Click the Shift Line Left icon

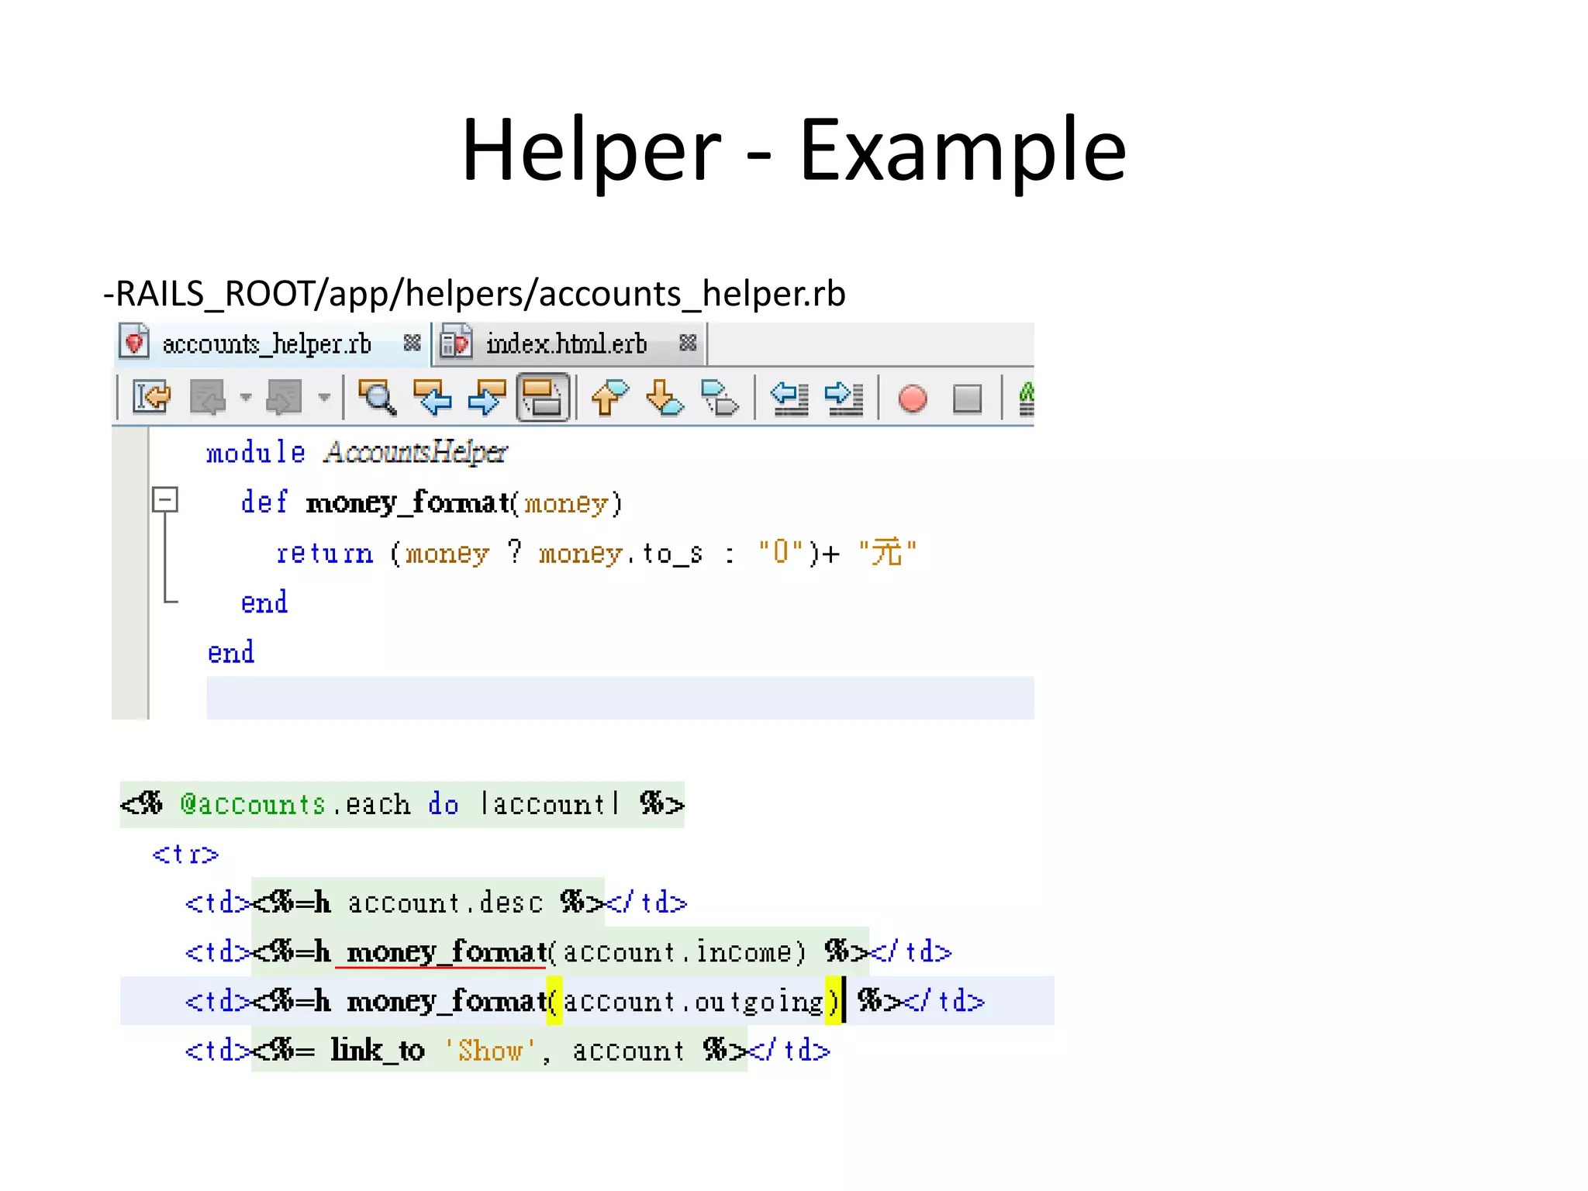pyautogui.click(x=789, y=398)
